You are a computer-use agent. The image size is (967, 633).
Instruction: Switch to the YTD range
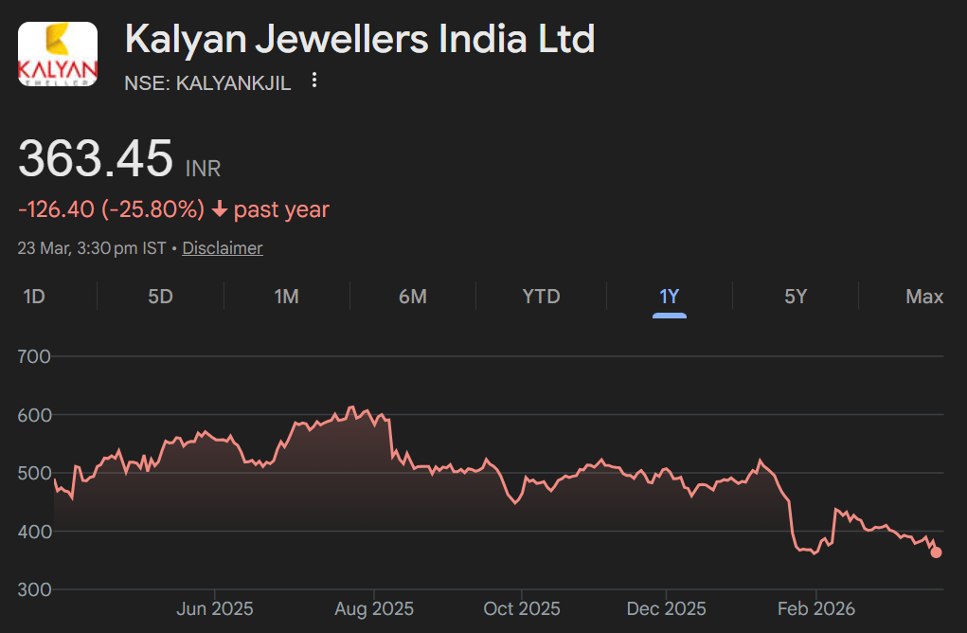tap(541, 296)
